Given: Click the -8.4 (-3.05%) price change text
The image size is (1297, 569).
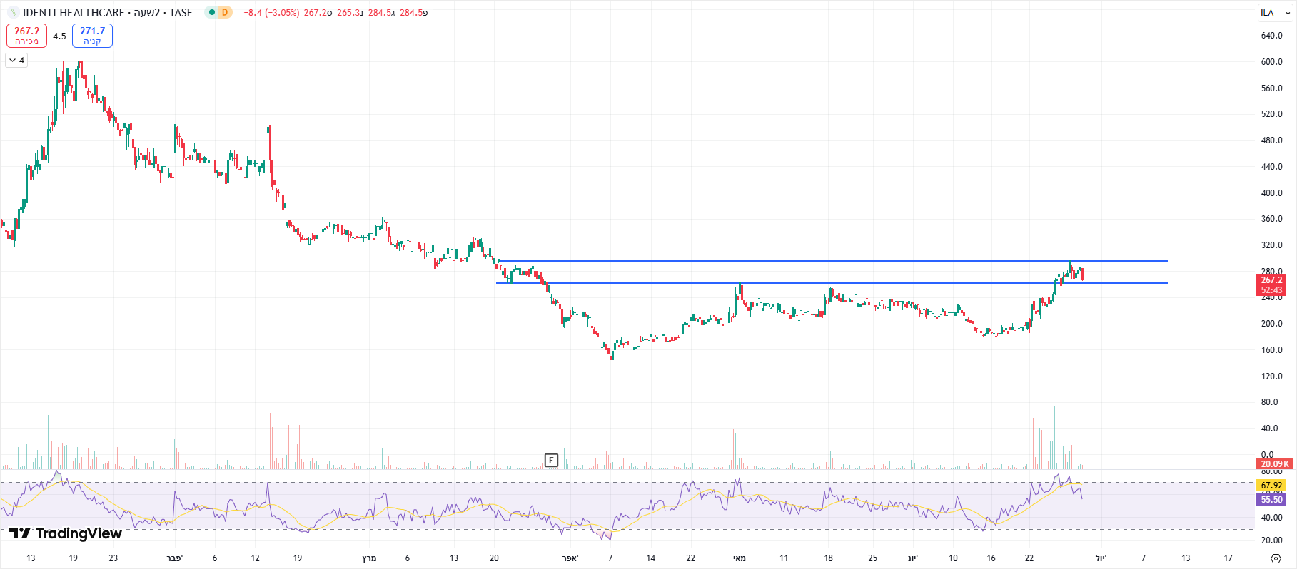Looking at the screenshot, I should (271, 13).
